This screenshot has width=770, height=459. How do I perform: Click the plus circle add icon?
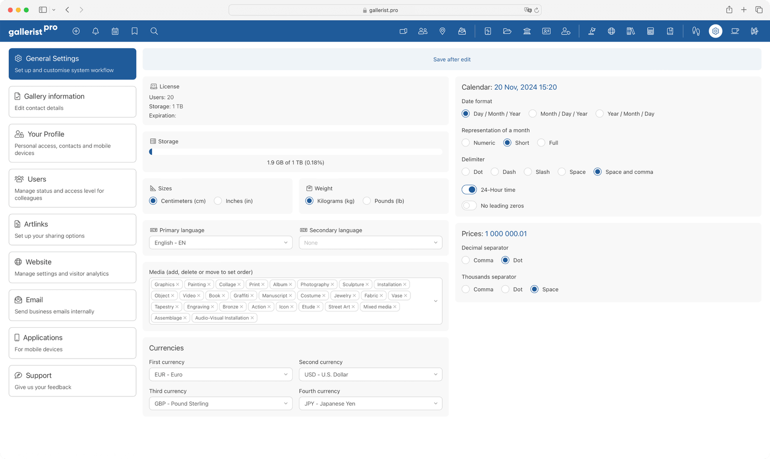76,31
